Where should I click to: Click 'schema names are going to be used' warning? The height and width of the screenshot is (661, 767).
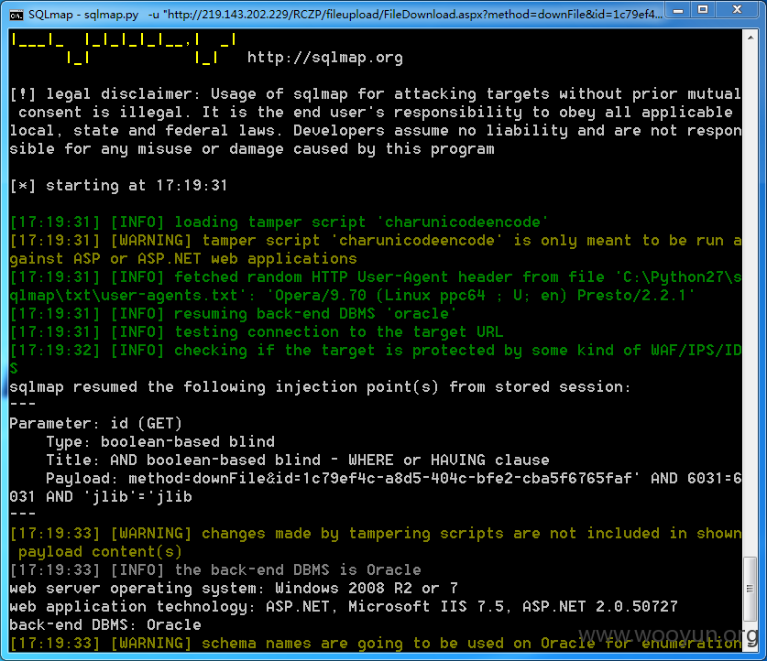[x=376, y=644]
